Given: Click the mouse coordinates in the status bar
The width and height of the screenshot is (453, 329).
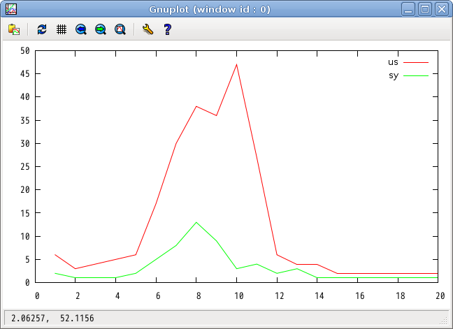Looking at the screenshot, I should [52, 319].
